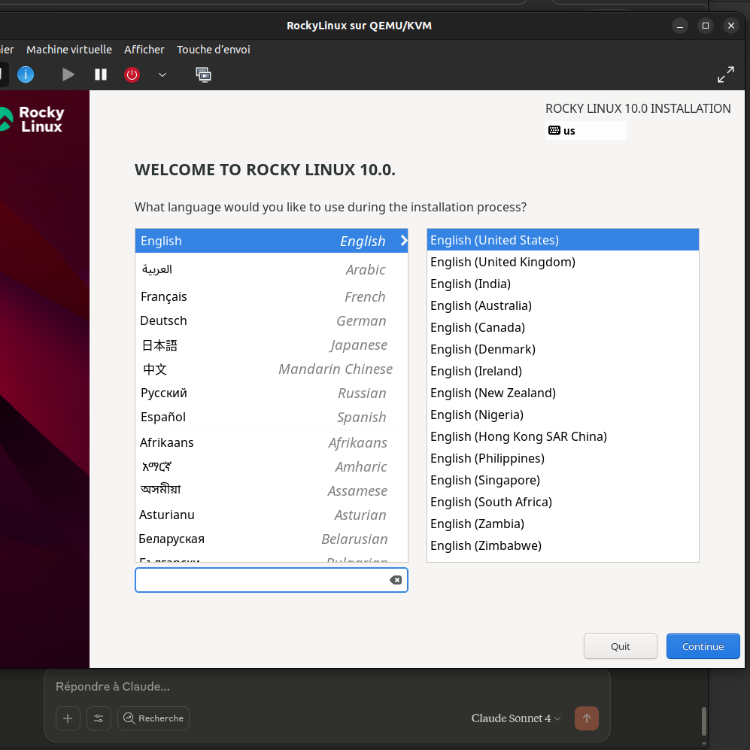Maximize the RockyLinux QEMU/KVM window
This screenshot has height=750, width=750.
705,26
